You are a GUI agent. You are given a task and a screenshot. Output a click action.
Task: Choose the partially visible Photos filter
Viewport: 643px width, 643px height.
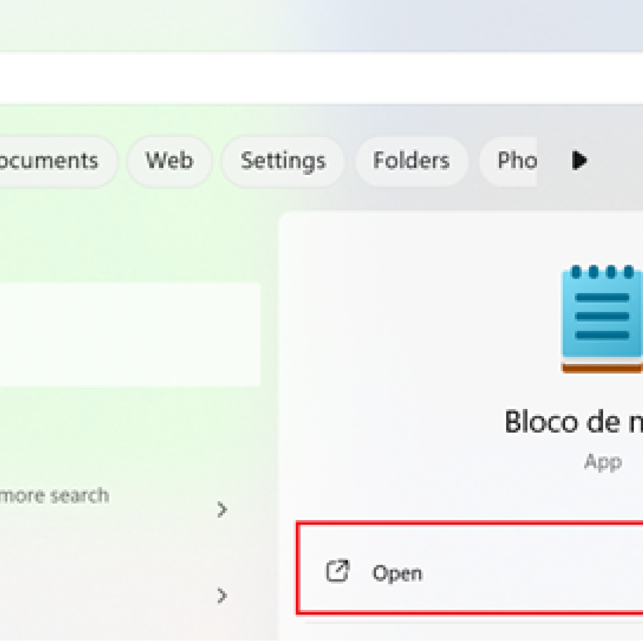pyautogui.click(x=514, y=161)
